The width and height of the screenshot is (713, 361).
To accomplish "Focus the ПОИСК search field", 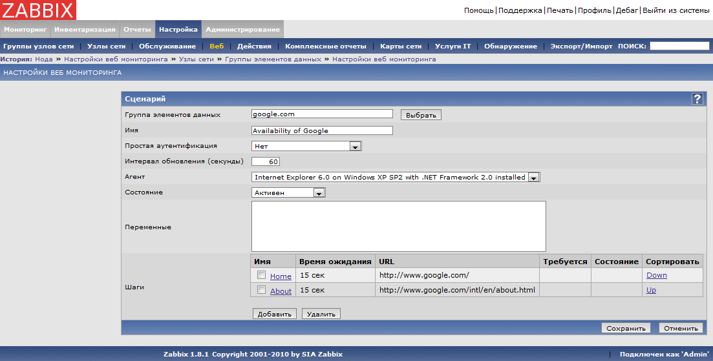I will [679, 46].
